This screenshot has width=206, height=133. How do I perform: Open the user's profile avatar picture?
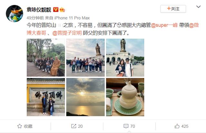(14, 13)
